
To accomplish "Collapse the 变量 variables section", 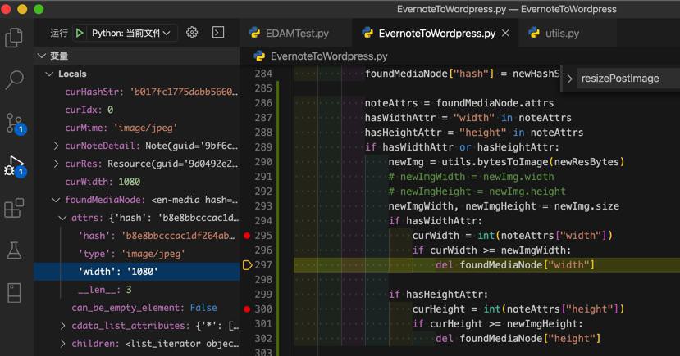I will 42,56.
